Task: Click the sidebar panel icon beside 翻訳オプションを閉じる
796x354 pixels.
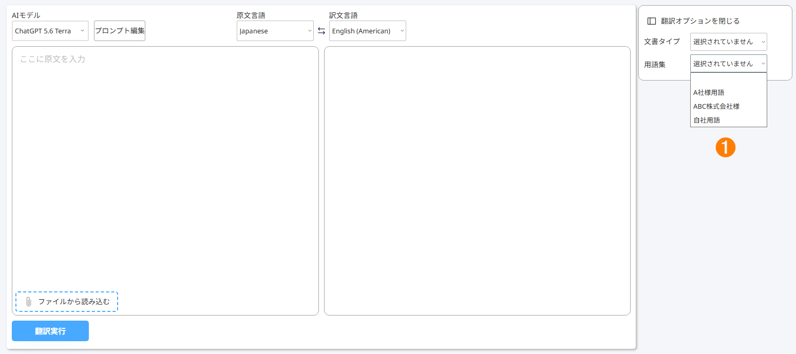Action: click(652, 21)
